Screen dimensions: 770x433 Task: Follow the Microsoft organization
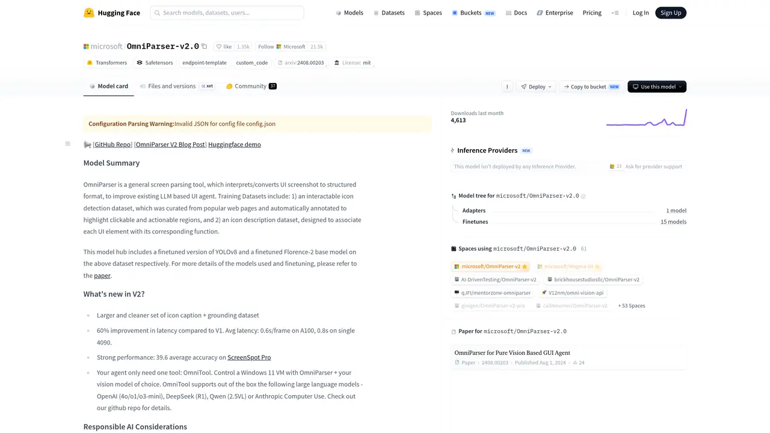tap(291, 46)
